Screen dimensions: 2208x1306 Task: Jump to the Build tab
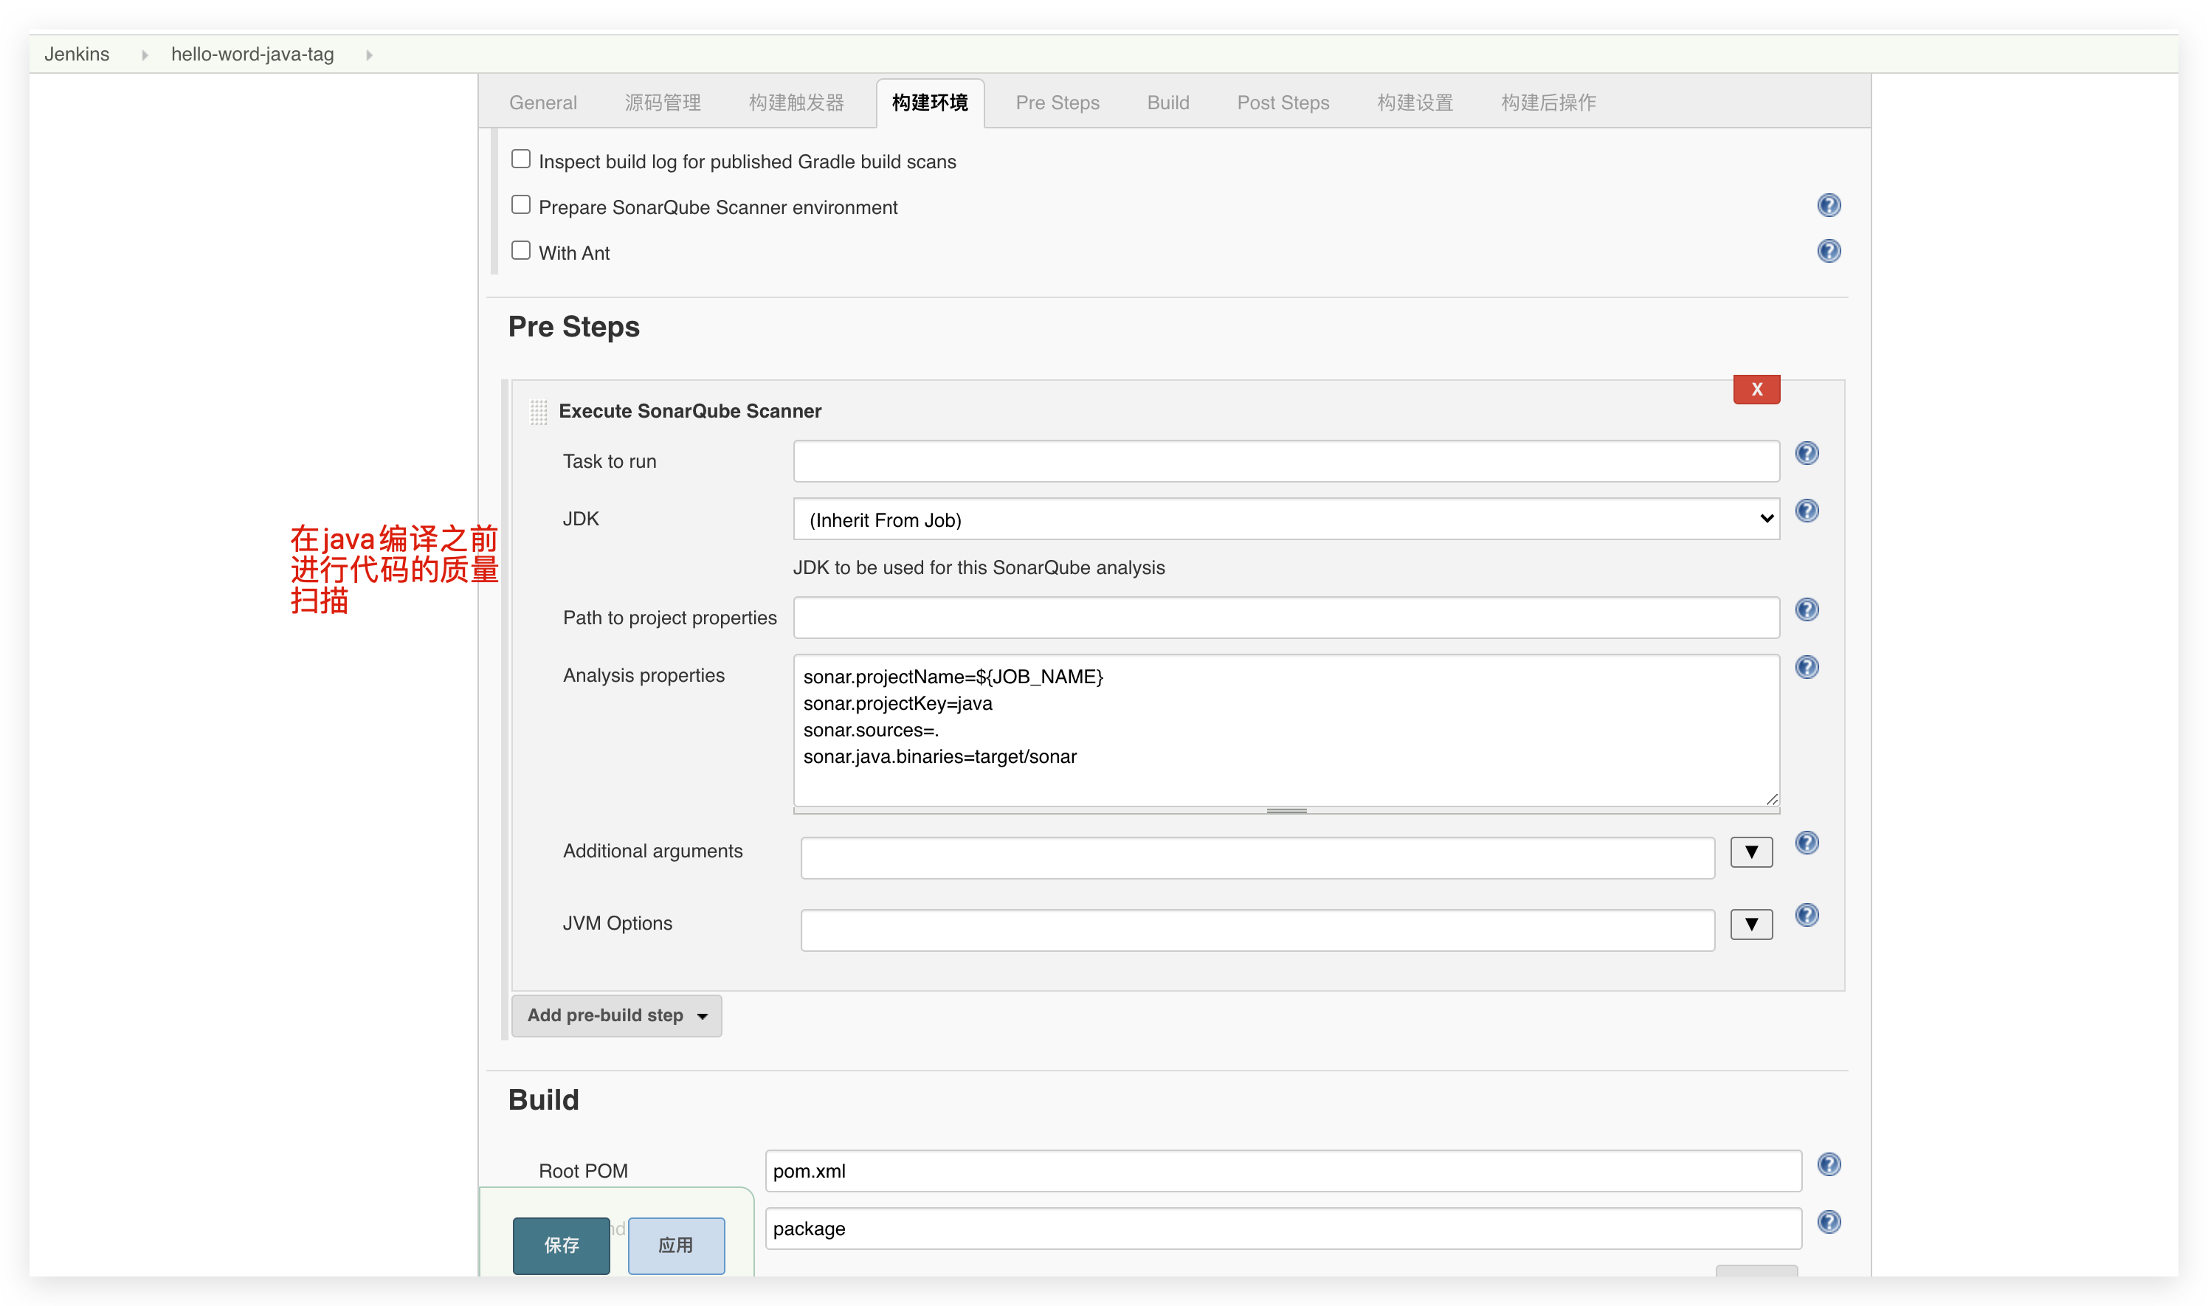point(1167,103)
